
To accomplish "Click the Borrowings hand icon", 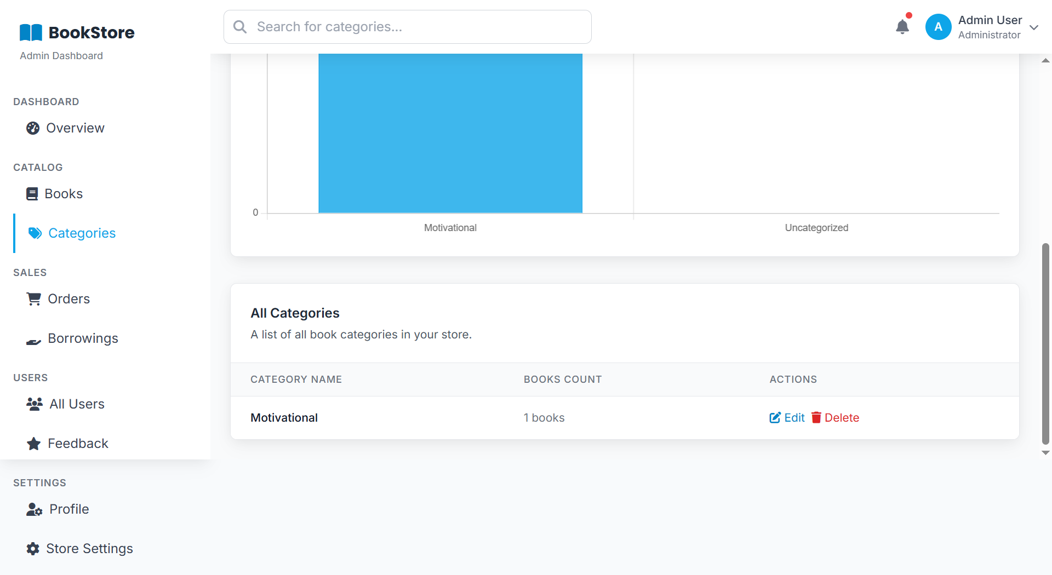I will coord(34,342).
